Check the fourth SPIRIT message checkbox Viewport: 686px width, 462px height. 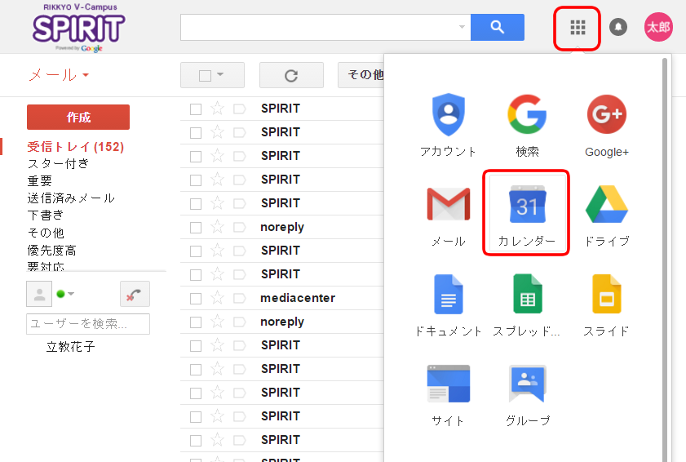click(x=196, y=180)
